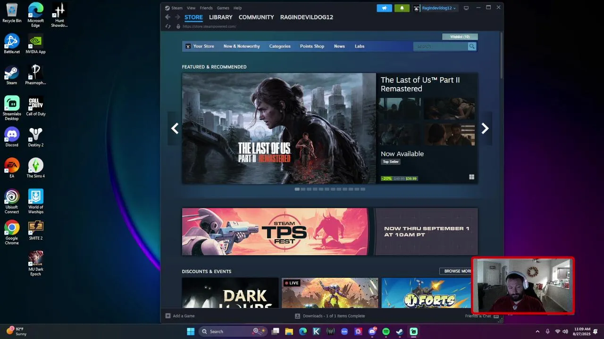Open the Steam icon in the taskbar
The height and width of the screenshot is (339, 604).
pyautogui.click(x=400, y=331)
